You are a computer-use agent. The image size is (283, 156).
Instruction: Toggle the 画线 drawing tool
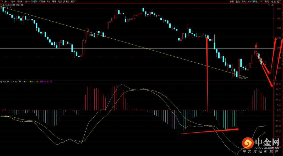[255, 2]
